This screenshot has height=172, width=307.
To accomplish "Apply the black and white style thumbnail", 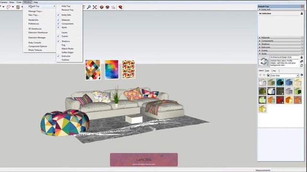I will (271, 91).
